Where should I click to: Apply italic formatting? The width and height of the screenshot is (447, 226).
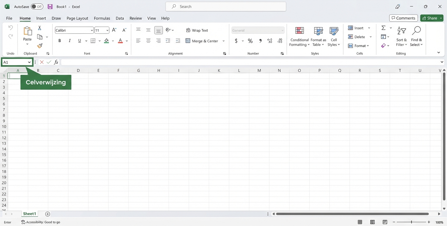[69, 41]
